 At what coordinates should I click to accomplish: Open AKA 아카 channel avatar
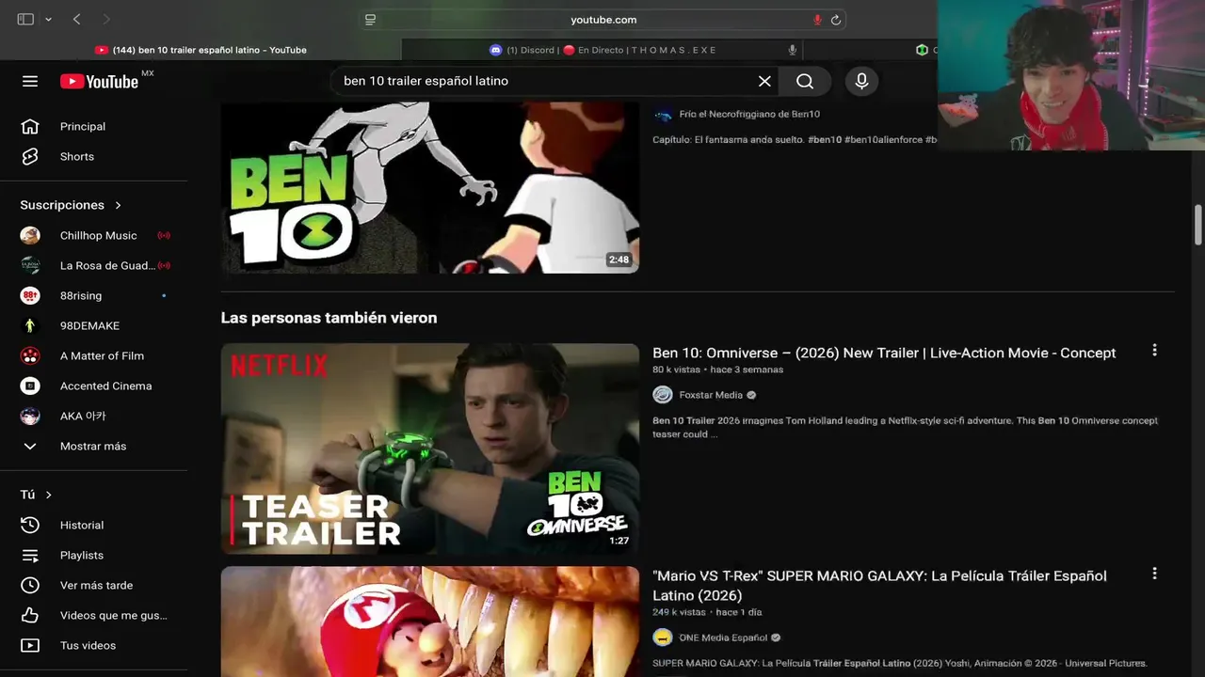coord(30,416)
